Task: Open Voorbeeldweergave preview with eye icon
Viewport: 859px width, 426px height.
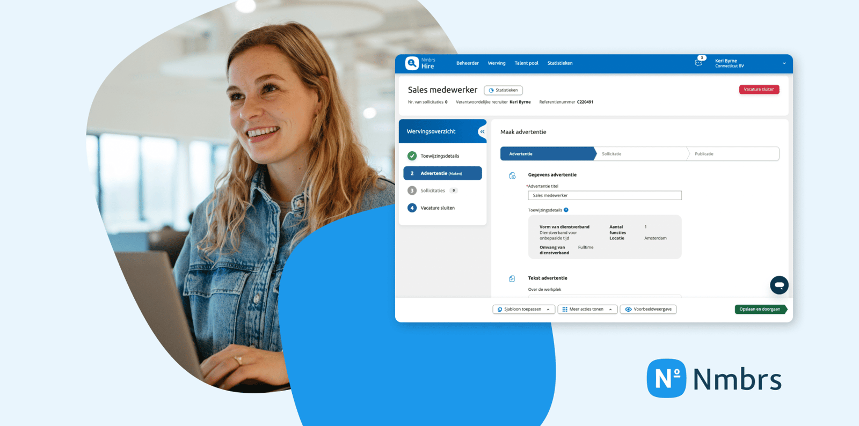Action: (648, 310)
